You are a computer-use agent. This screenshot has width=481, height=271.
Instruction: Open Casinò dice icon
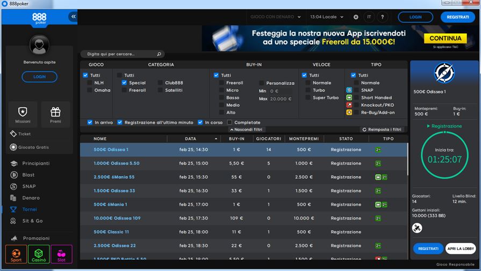click(x=39, y=254)
